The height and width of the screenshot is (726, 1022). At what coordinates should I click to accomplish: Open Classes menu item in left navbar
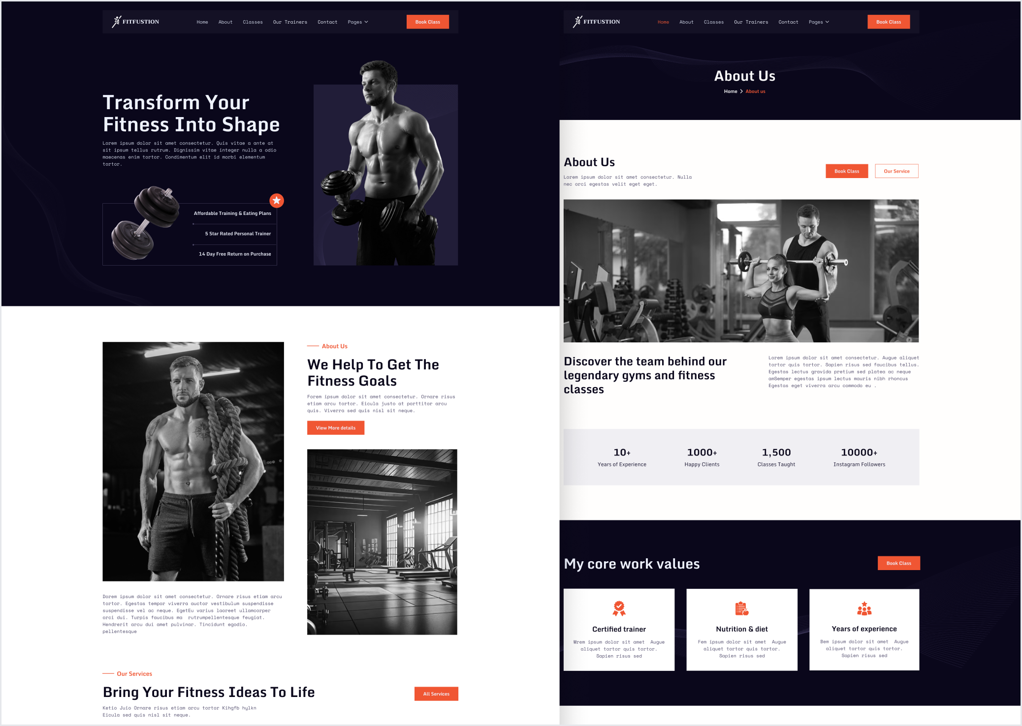[x=253, y=22]
